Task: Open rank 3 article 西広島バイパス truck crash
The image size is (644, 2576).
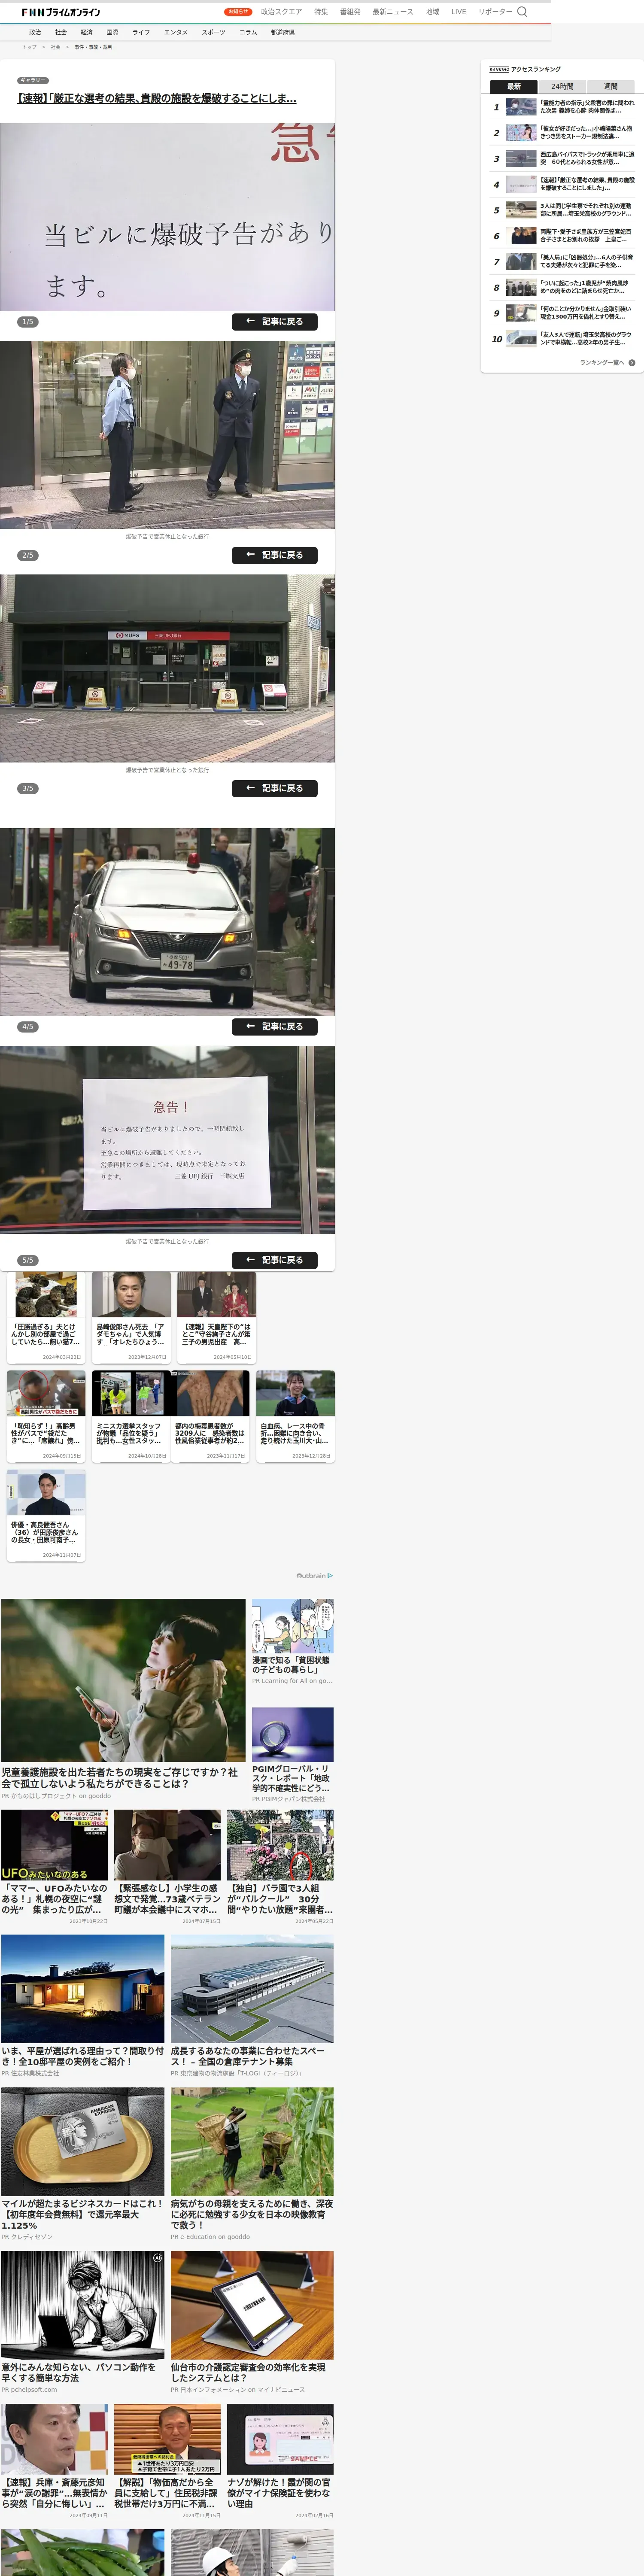Action: (563, 158)
